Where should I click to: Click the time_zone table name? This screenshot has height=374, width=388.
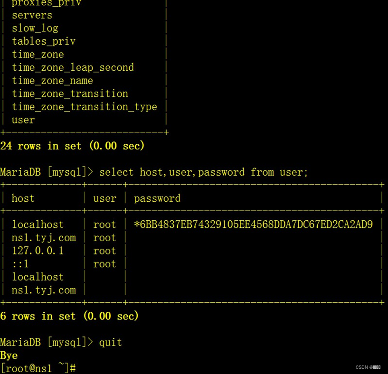tap(38, 54)
